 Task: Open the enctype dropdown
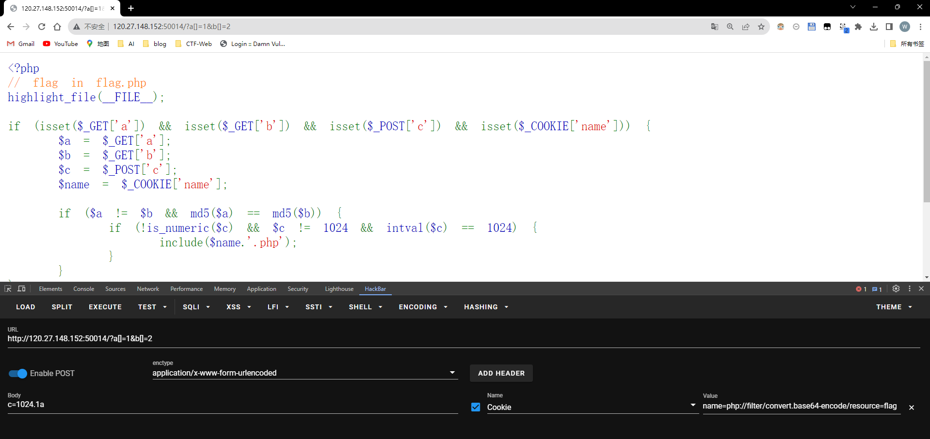tap(305, 373)
